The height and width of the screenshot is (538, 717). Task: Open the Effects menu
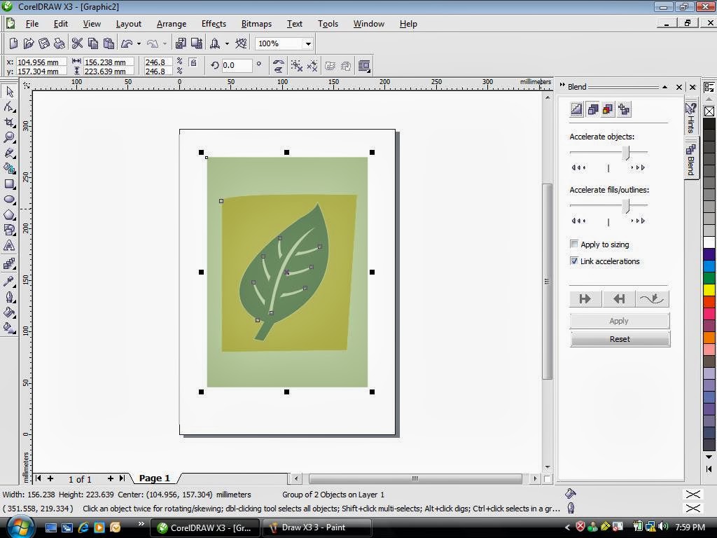point(214,23)
